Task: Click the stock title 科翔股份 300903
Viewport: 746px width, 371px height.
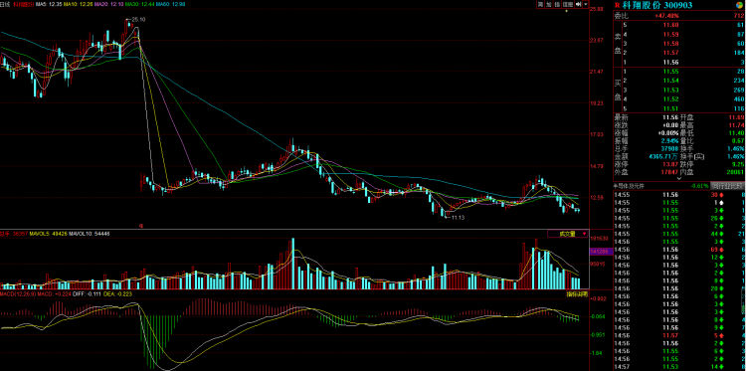Action: [657, 5]
